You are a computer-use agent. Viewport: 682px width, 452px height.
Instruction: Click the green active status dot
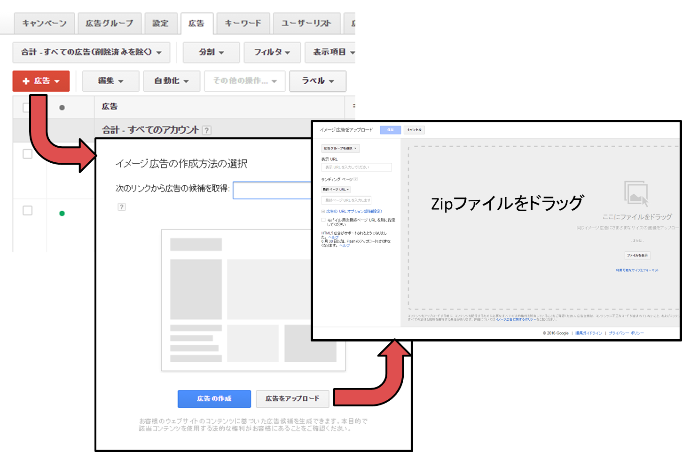(x=62, y=214)
